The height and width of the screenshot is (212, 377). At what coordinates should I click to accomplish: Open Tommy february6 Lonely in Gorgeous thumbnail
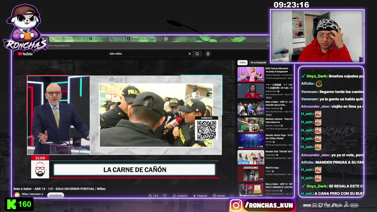(x=251, y=74)
